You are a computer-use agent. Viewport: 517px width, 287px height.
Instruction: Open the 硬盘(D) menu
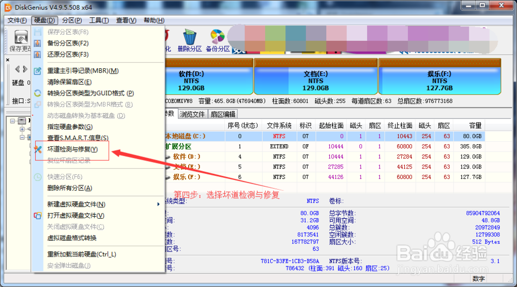[x=44, y=20]
